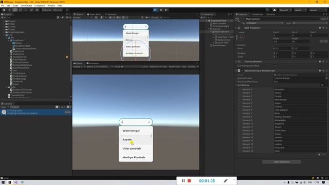Toggle the Center pivot mode button
The height and width of the screenshot is (185, 329).
(47, 10)
